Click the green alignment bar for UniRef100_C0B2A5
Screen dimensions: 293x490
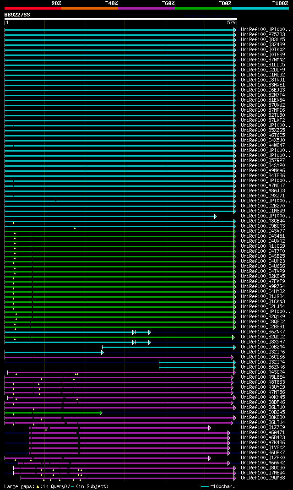(54, 413)
